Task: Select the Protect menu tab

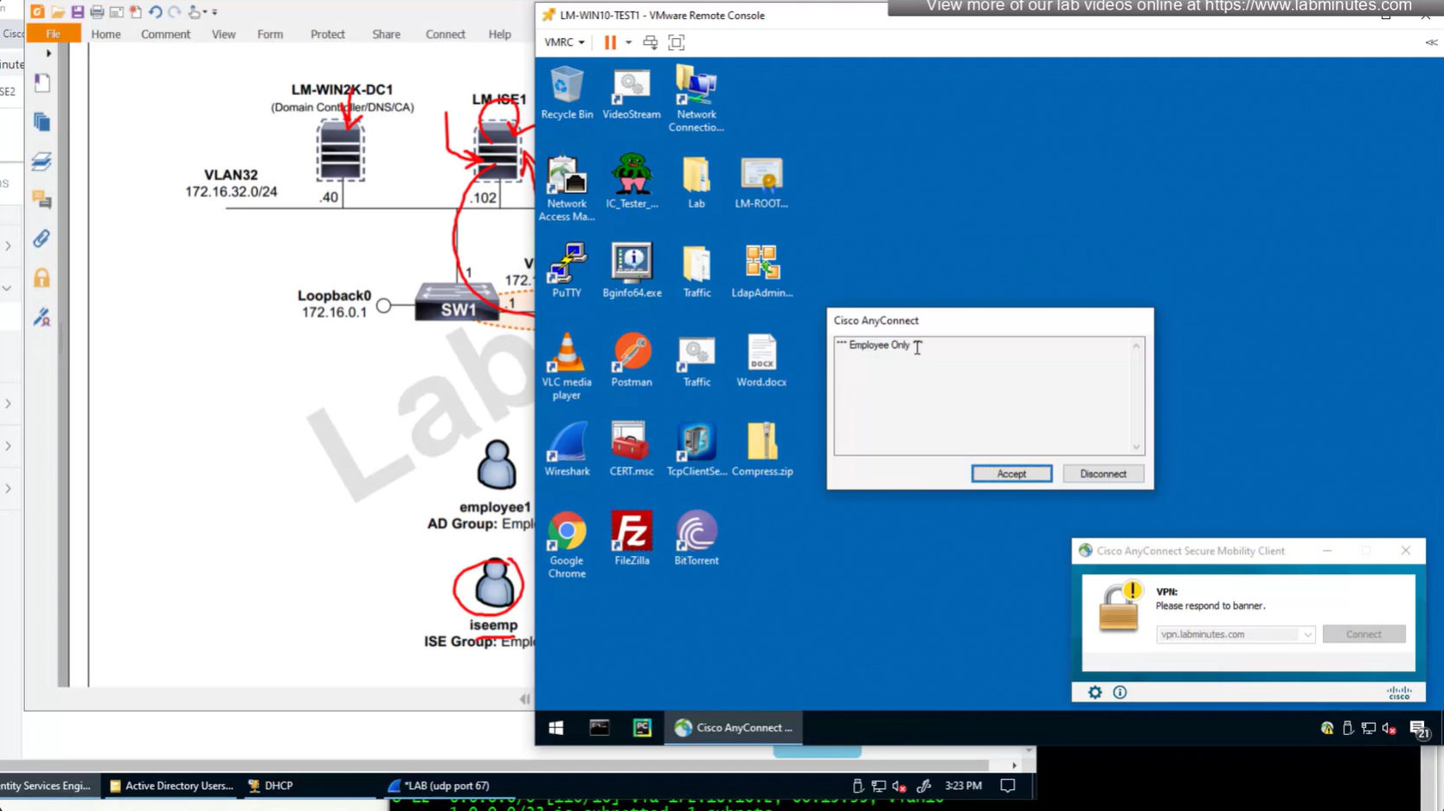Action: pos(327,35)
